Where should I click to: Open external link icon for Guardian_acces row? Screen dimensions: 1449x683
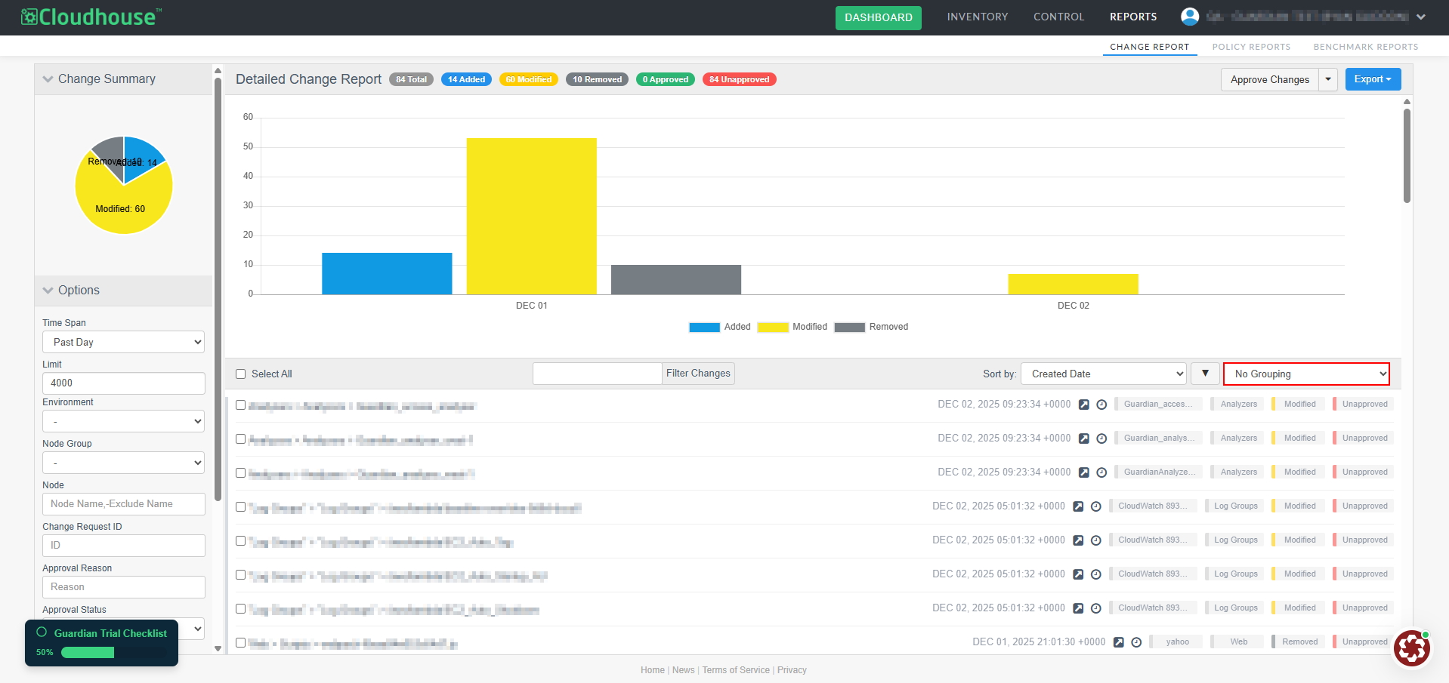[1083, 405]
